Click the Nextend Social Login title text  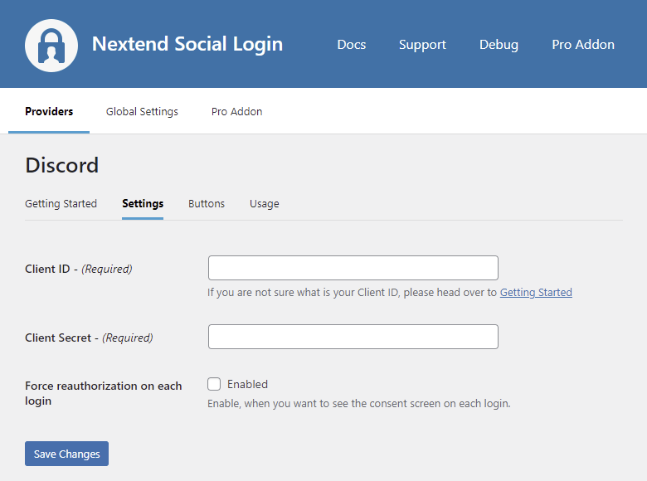[187, 44]
